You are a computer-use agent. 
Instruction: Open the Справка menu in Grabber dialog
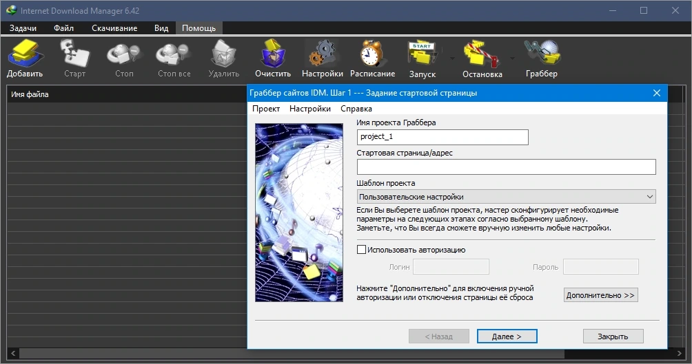pyautogui.click(x=356, y=109)
